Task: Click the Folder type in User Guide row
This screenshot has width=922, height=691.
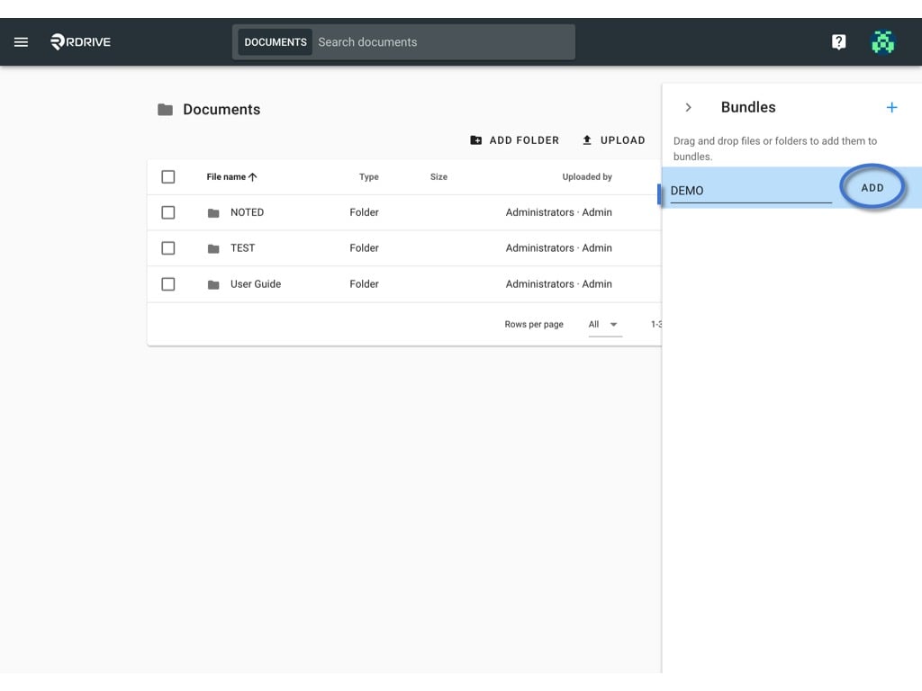Action: (364, 283)
